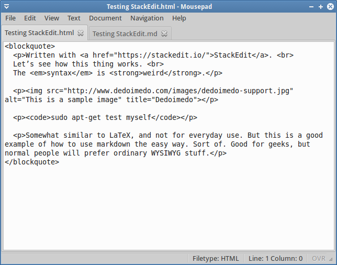Minimize the Mousepad window
The height and width of the screenshot is (265, 337).
pyautogui.click(x=311, y=7)
